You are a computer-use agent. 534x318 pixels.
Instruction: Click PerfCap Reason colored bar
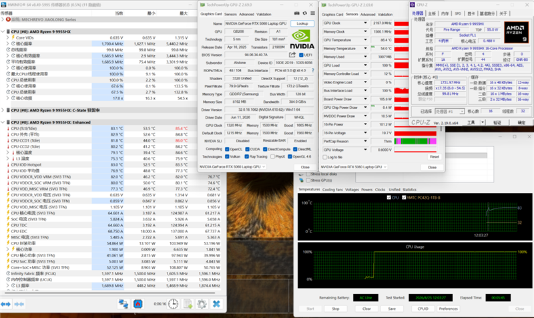415,141
